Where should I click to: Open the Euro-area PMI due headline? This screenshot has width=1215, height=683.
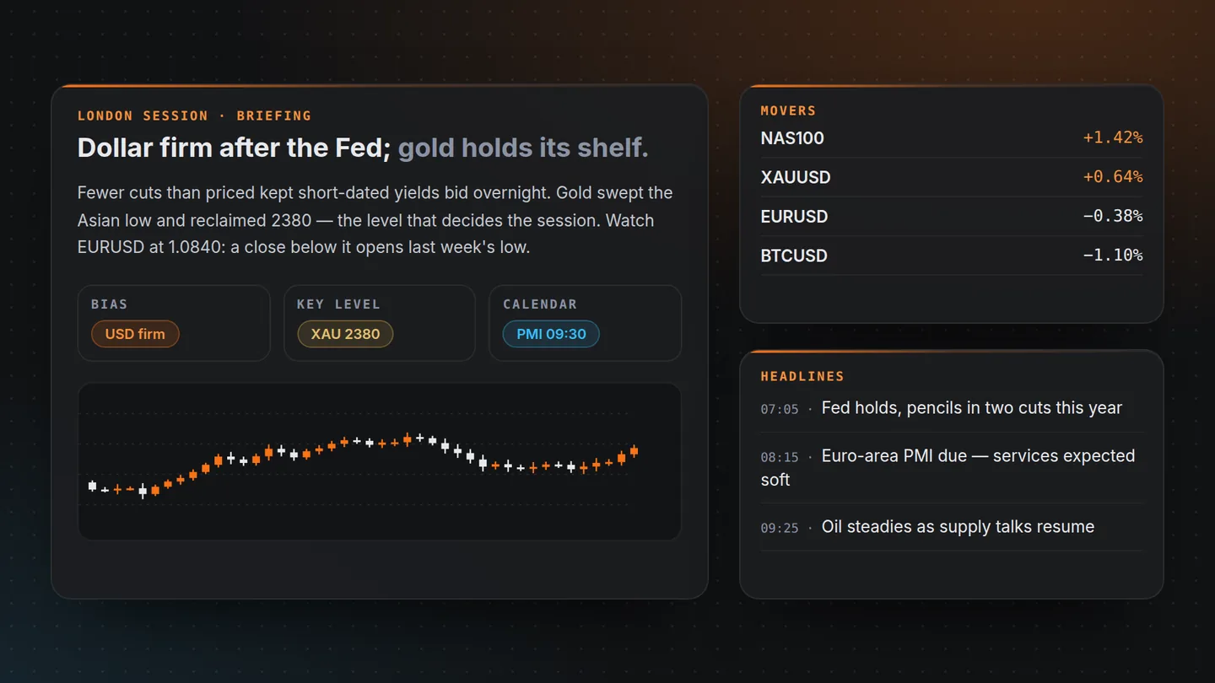952,468
